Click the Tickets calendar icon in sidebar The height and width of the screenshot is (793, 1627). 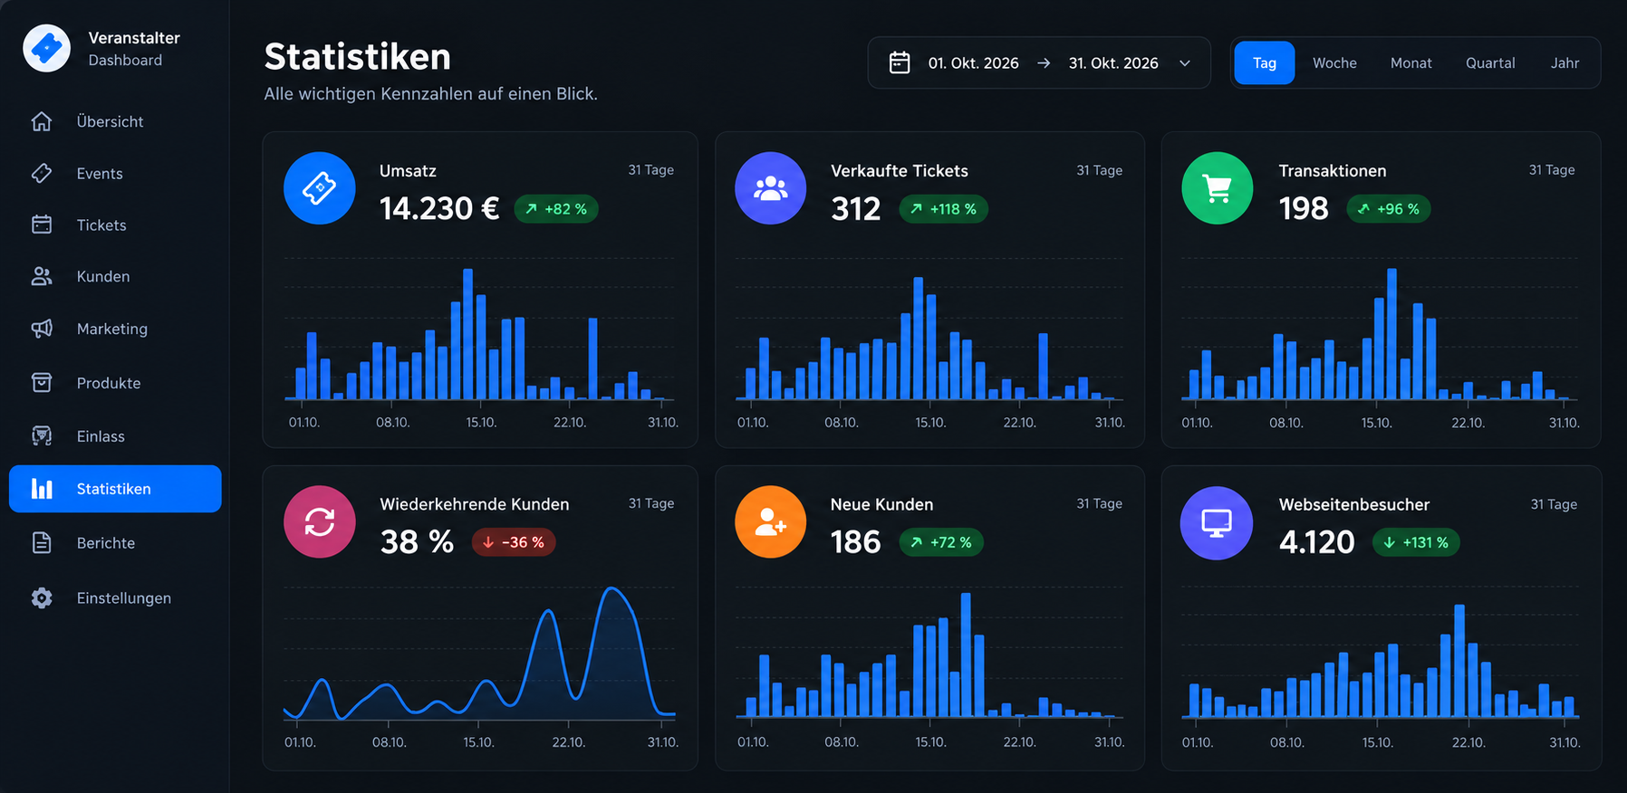(42, 225)
